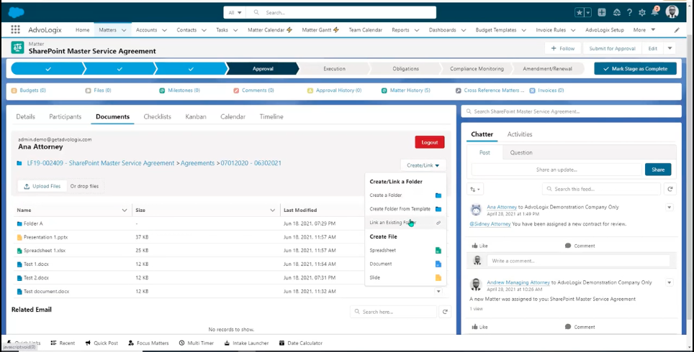Open the App Launcher grid icon

pos(15,30)
